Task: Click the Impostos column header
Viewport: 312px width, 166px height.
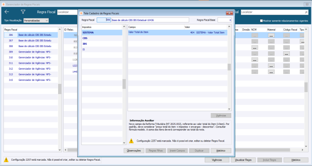Action: pos(102,27)
